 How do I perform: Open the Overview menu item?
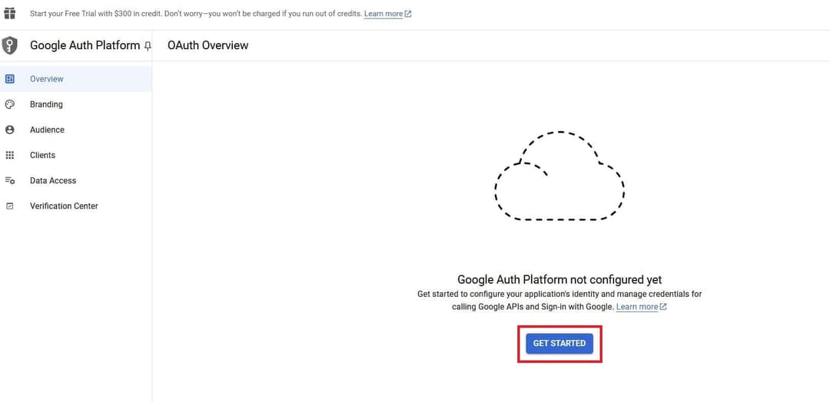click(x=47, y=79)
